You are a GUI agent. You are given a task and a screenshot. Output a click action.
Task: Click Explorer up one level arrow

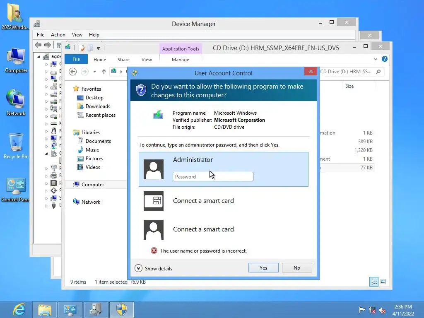point(104,72)
